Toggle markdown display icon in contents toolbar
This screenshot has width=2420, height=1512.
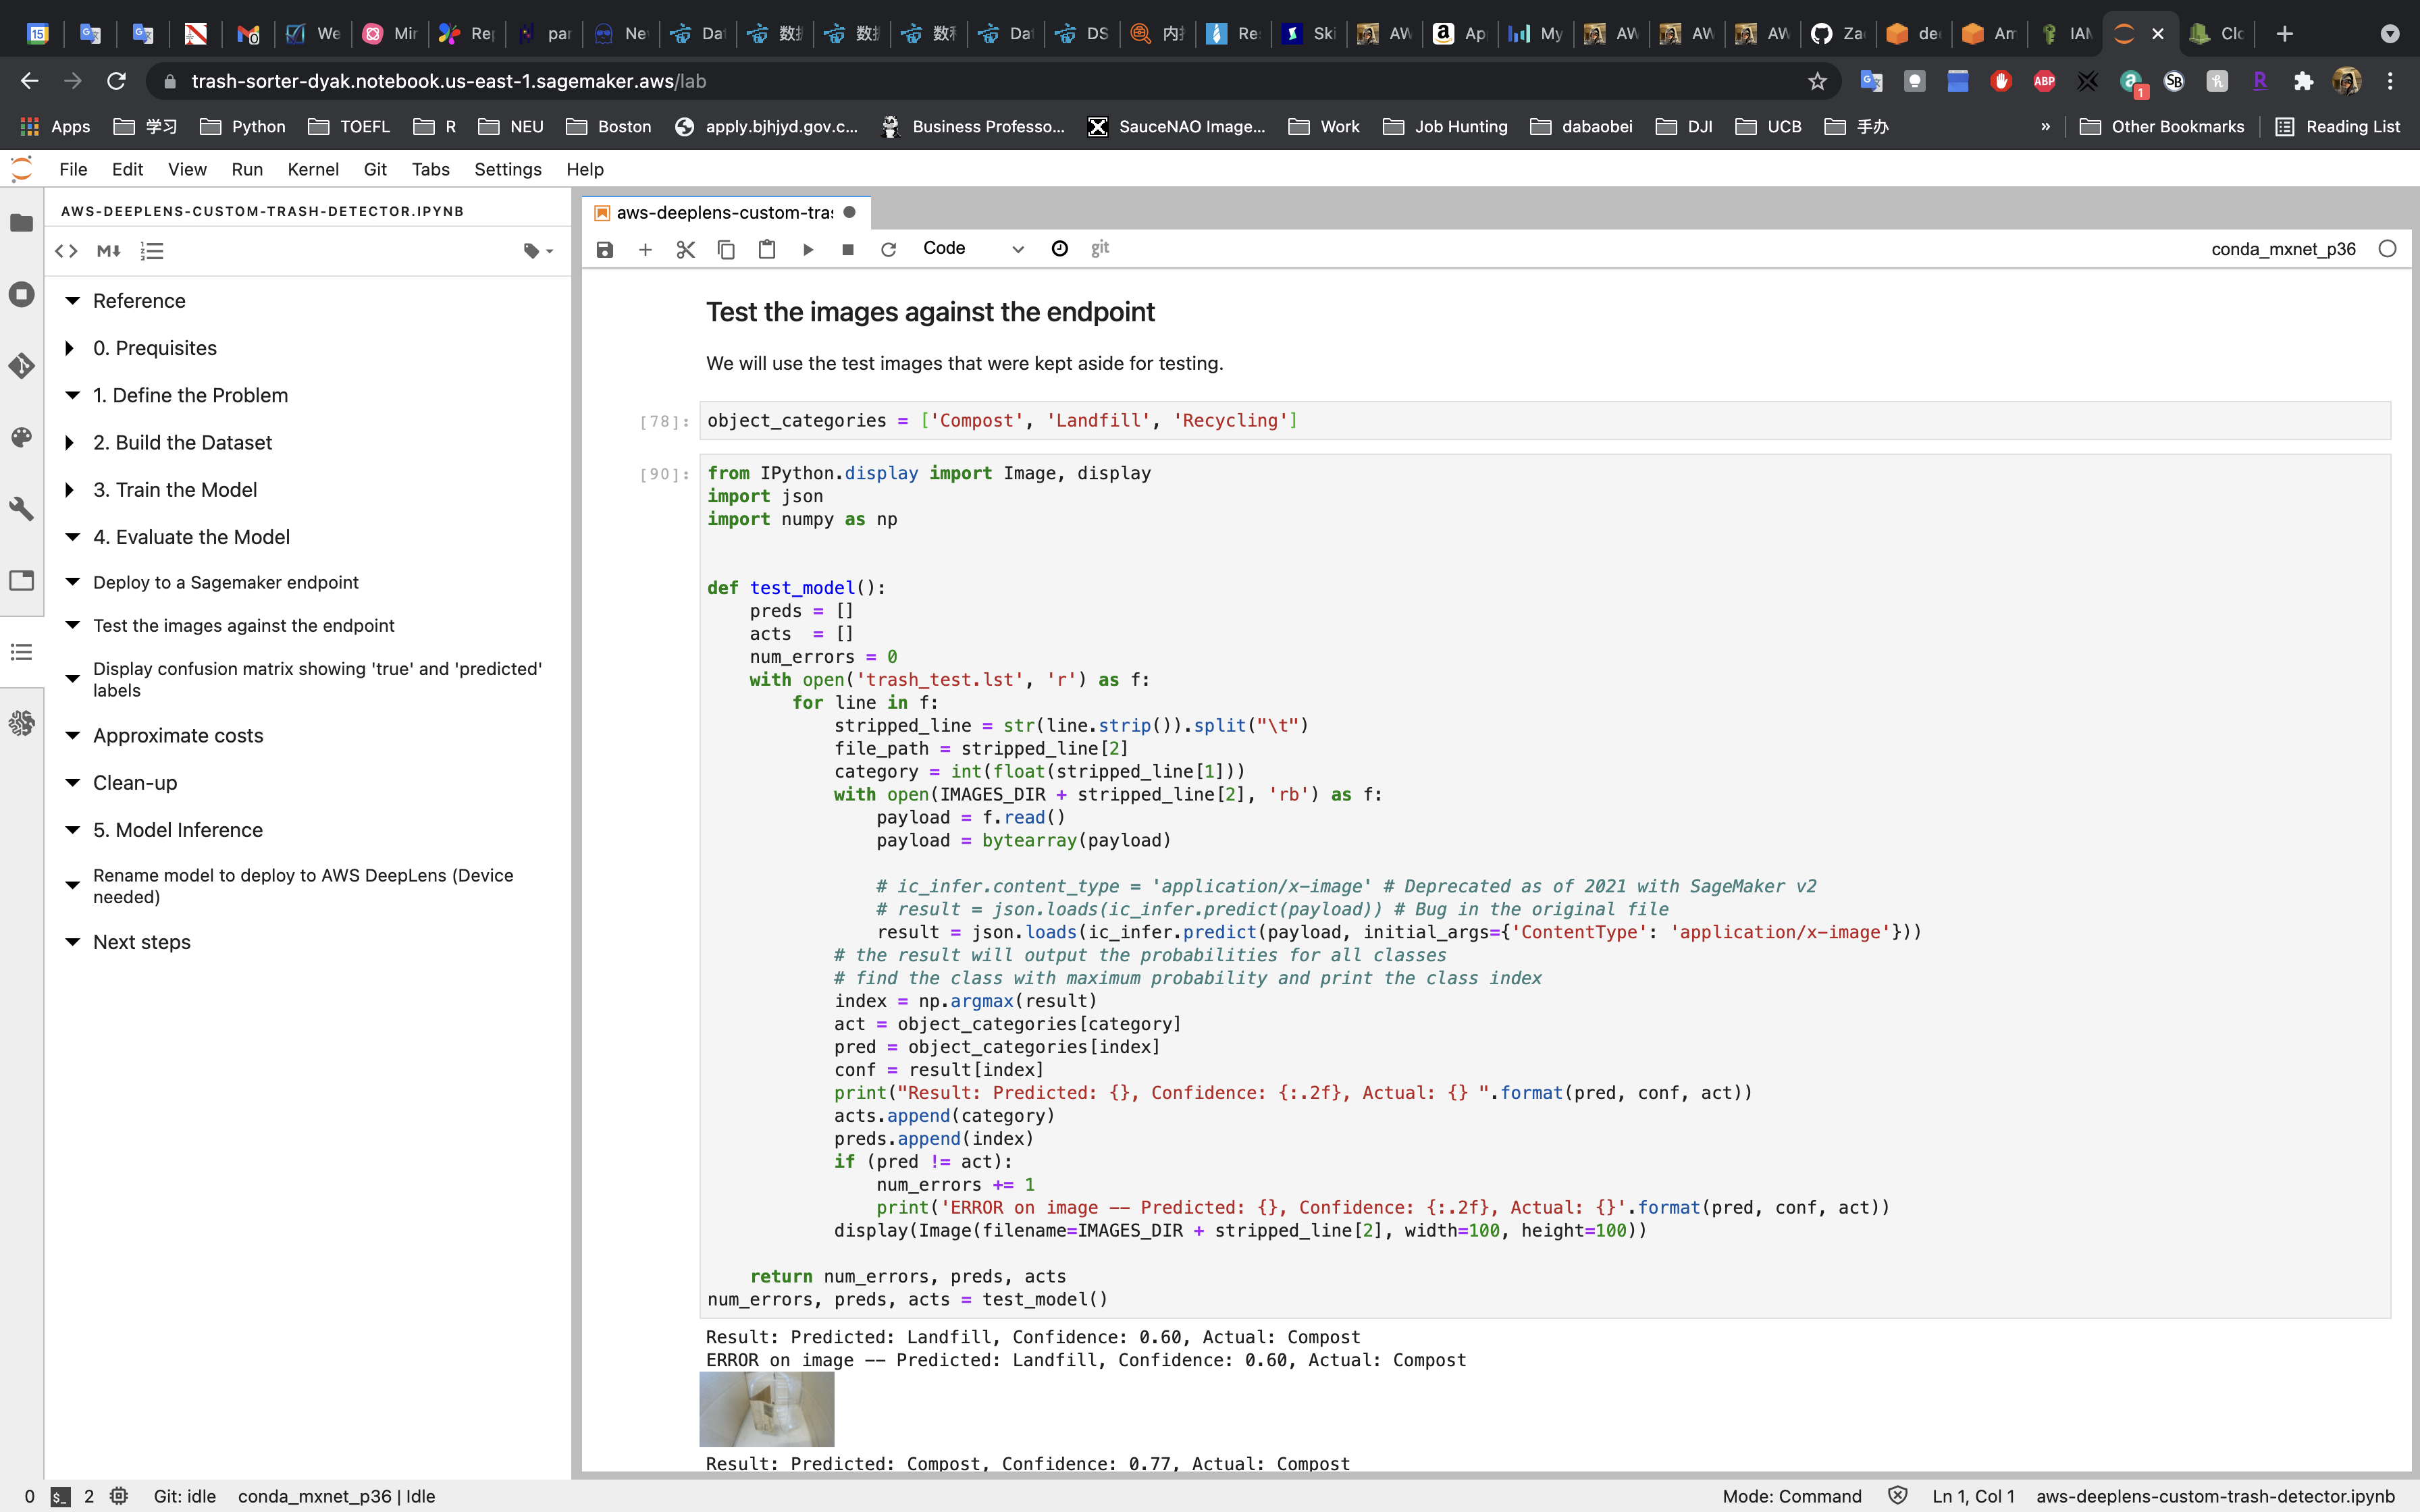[109, 251]
